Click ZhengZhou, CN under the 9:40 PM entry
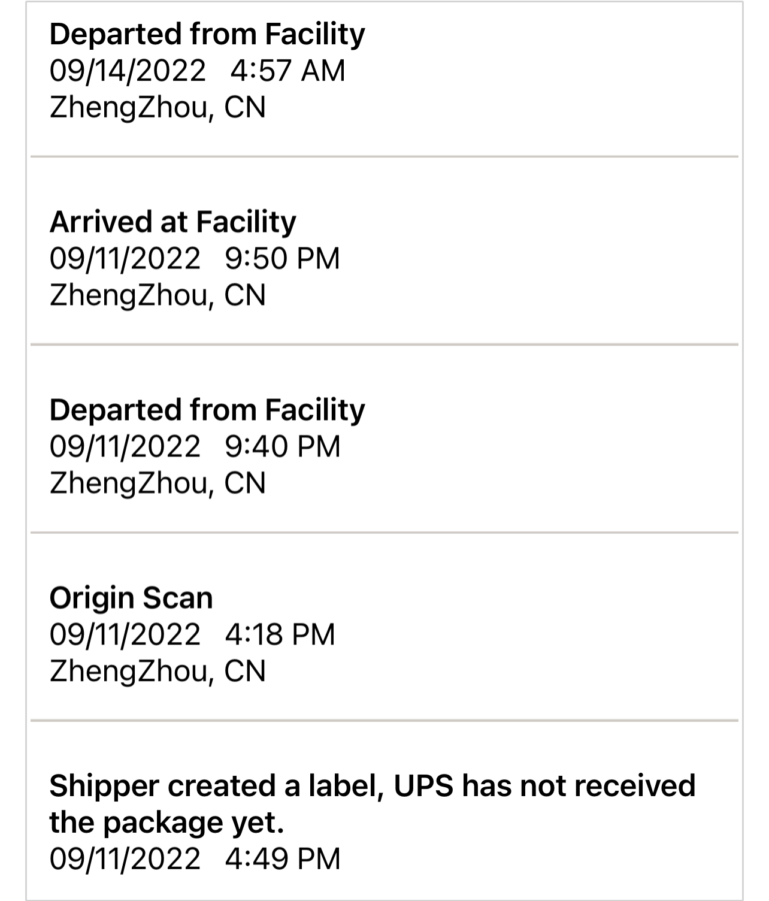Viewport: 769px width, 901px height. tap(158, 483)
